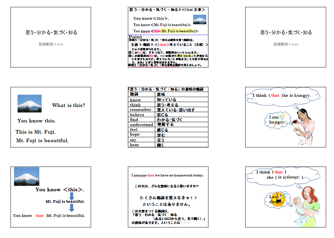This screenshot has height=238, width=334.
Task: Open the verb meaning table slide
Action: (168, 117)
